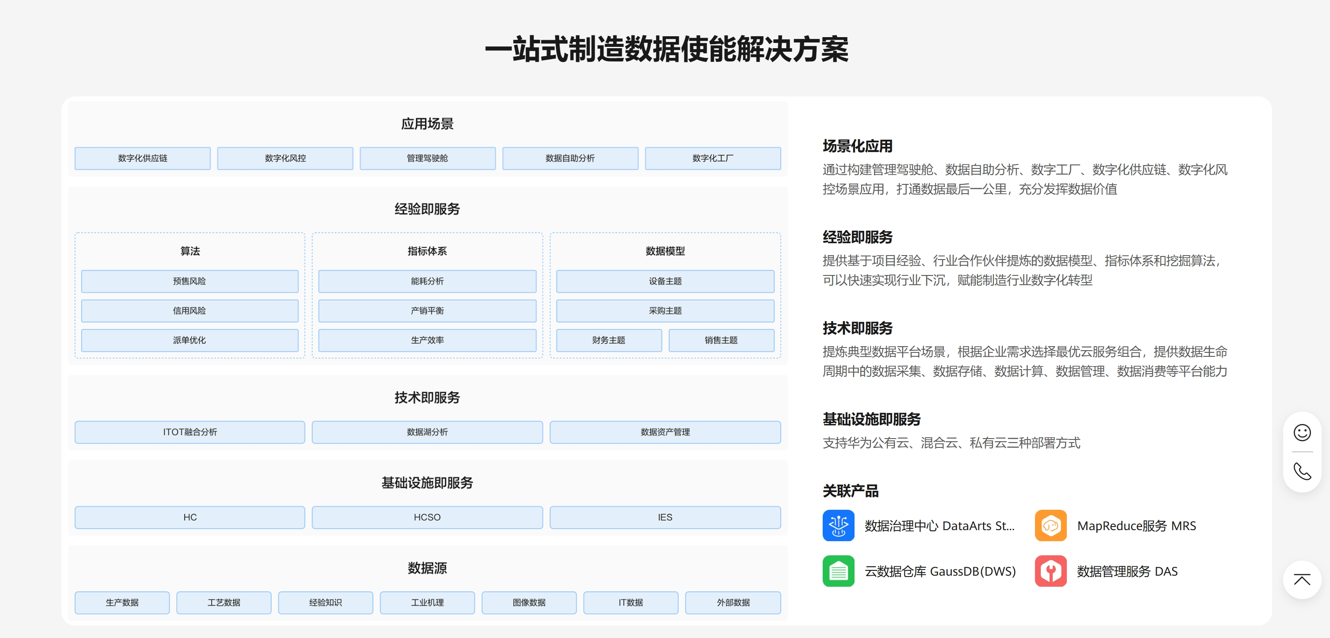The width and height of the screenshot is (1330, 638).
Task: Select the ITOT融合分析 box
Action: [189, 432]
